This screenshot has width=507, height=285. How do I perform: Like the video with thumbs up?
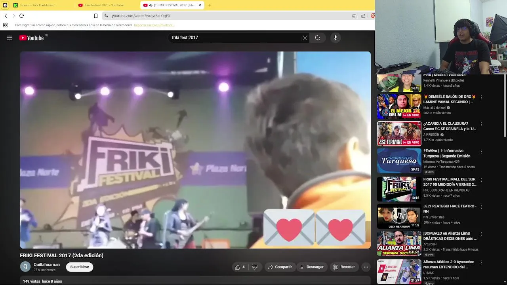240,267
